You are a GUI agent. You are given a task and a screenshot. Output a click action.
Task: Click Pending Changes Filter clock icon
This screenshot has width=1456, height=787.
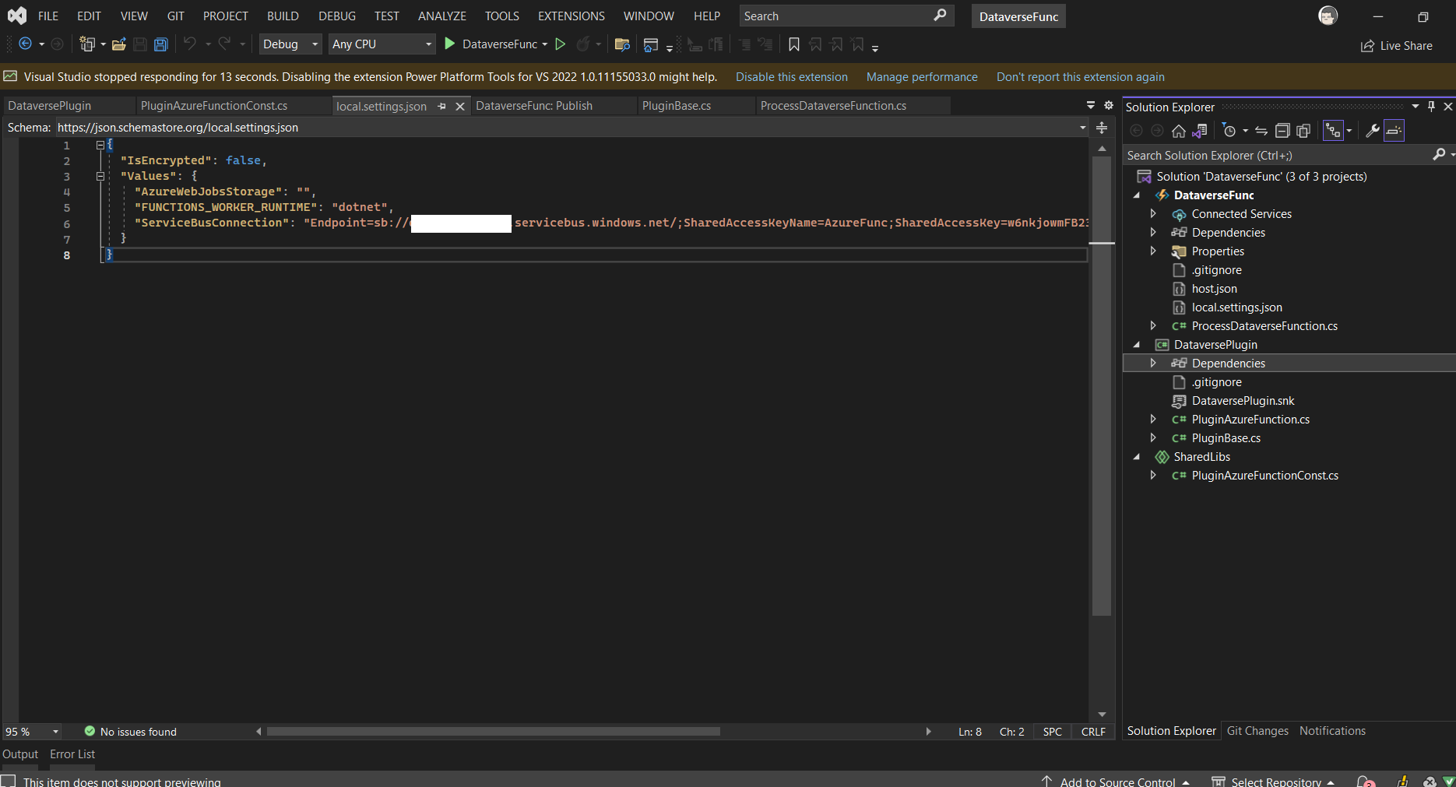[1229, 131]
